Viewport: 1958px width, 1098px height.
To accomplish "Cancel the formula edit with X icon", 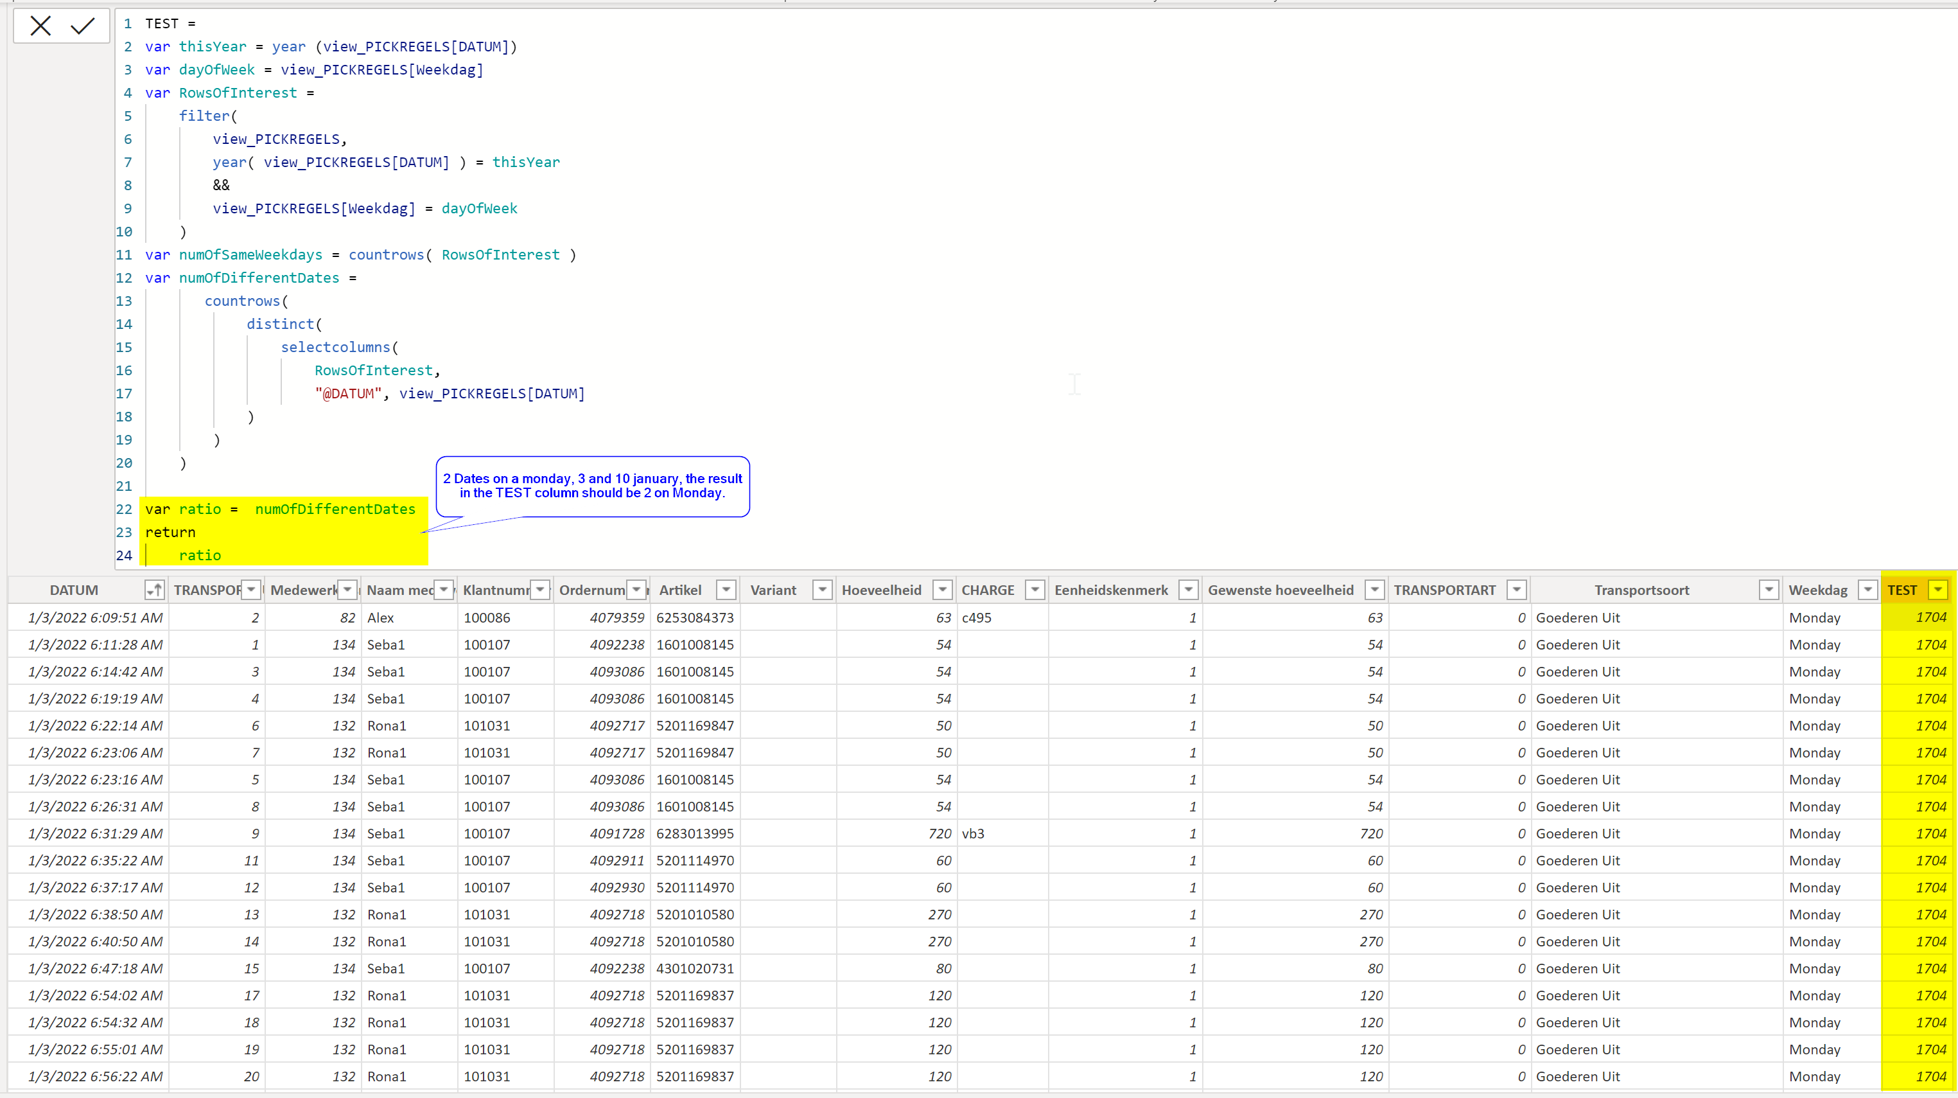I will tap(40, 26).
